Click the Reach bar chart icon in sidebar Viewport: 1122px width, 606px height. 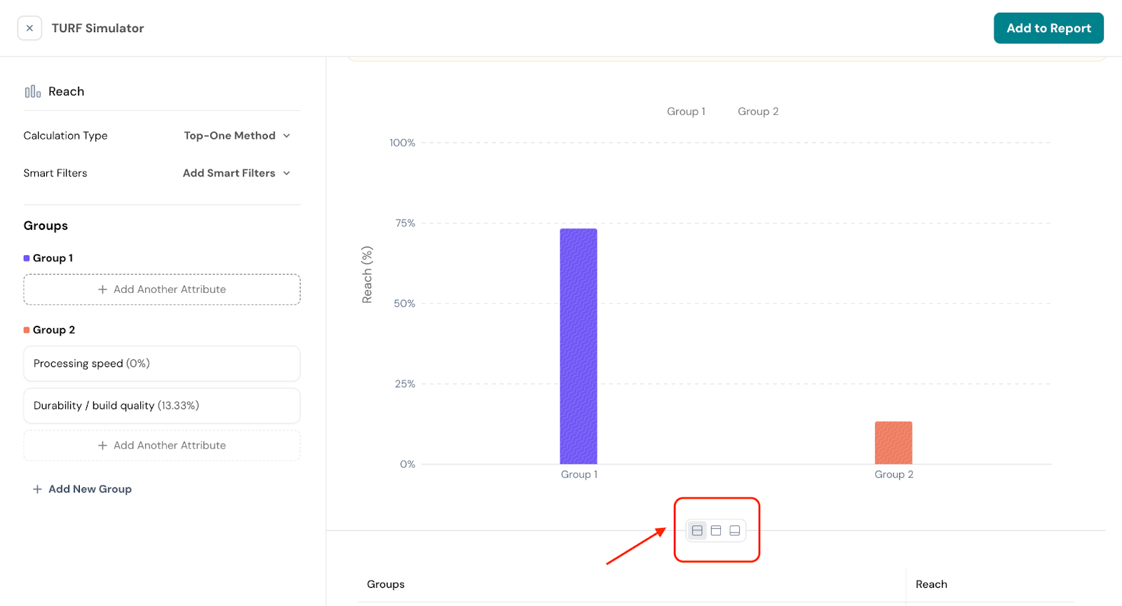[32, 92]
